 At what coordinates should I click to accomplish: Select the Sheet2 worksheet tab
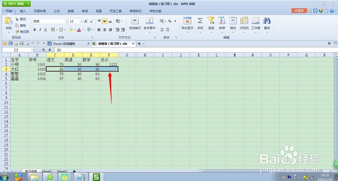pos(47,171)
